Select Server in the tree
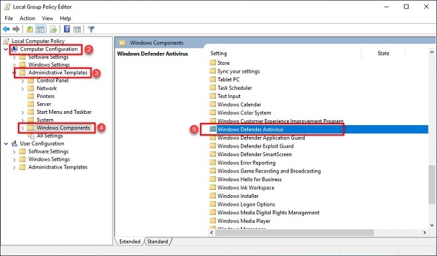 (x=44, y=104)
